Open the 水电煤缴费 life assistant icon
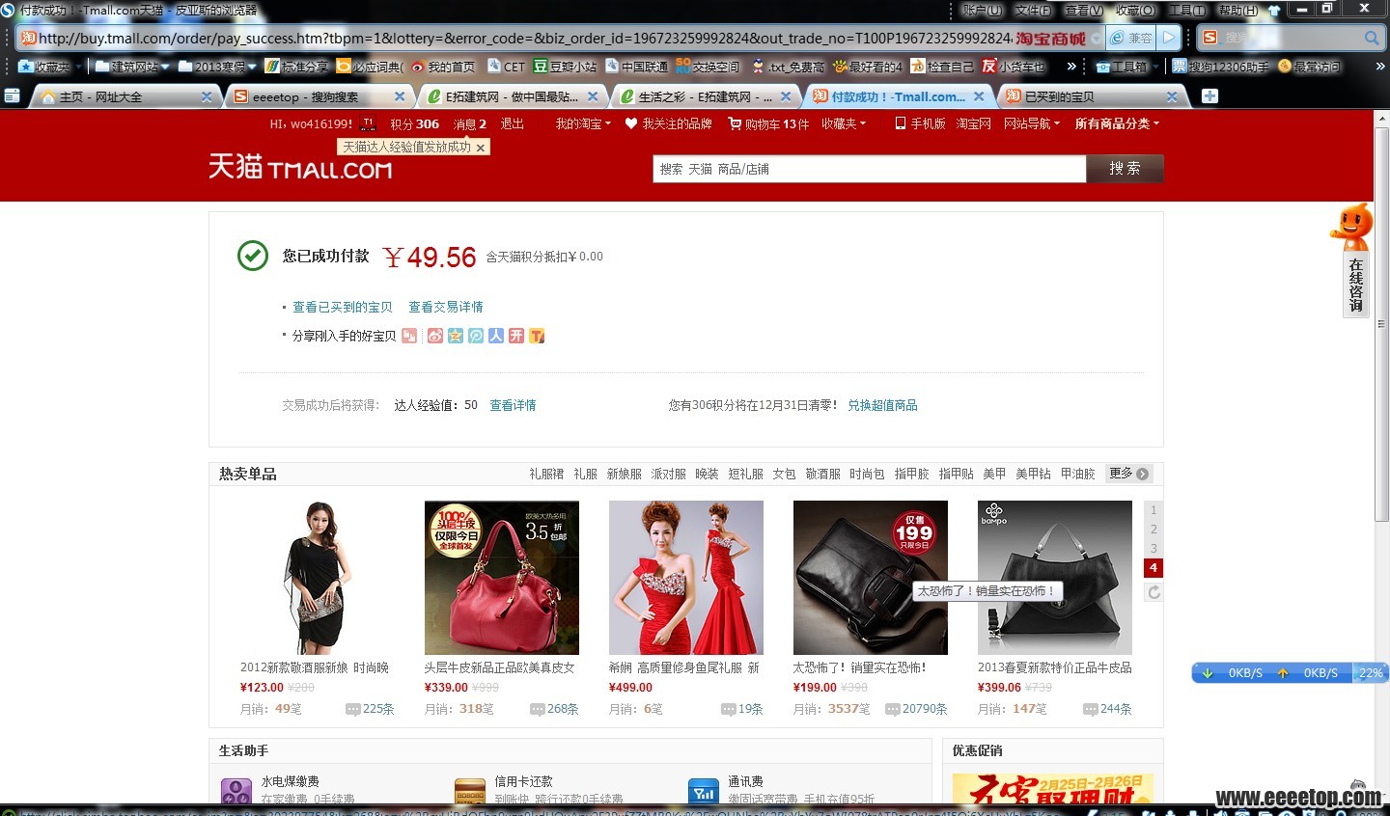The image size is (1390, 816). point(236,791)
